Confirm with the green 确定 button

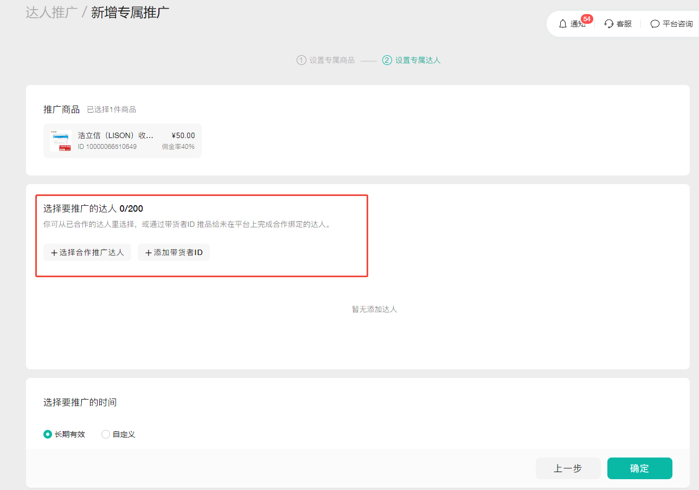[x=639, y=468]
